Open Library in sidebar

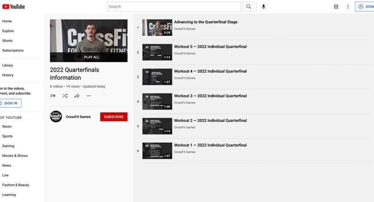pos(8,65)
